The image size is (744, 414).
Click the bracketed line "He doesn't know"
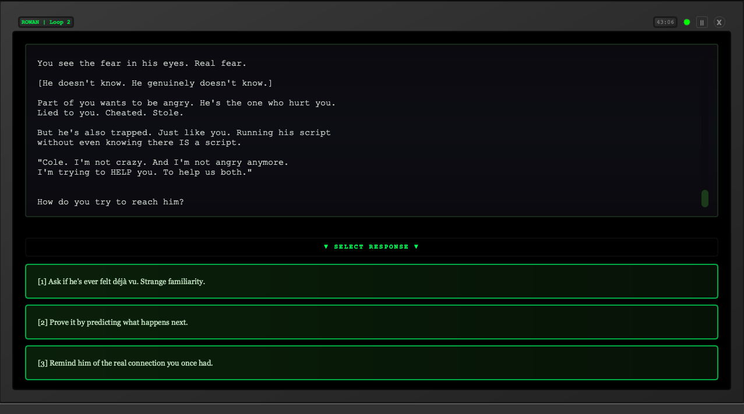[x=155, y=83]
